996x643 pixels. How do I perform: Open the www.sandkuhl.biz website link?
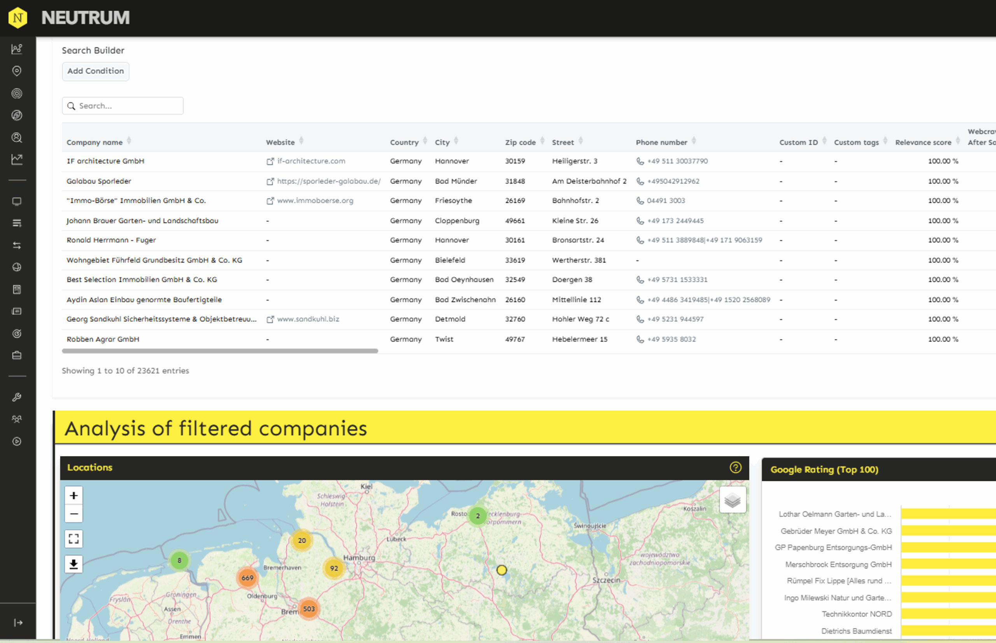tap(308, 319)
